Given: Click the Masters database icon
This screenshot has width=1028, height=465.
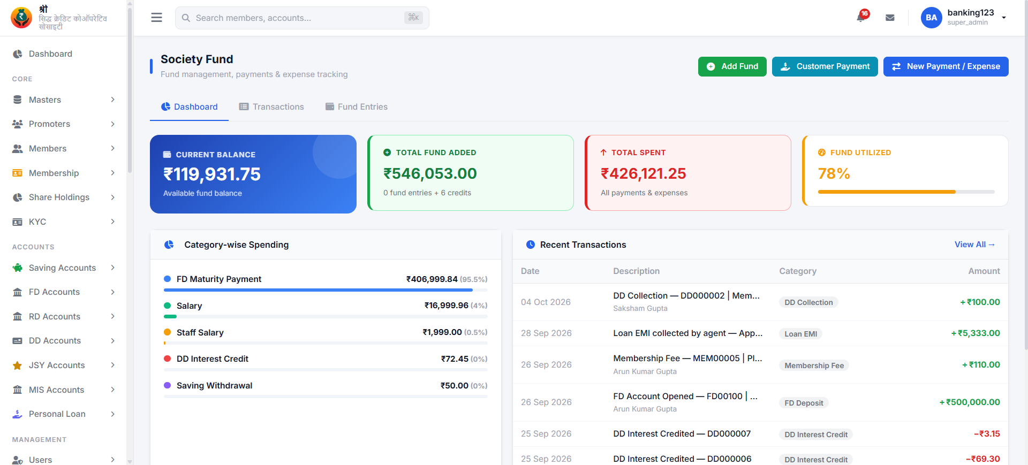Looking at the screenshot, I should click(18, 100).
